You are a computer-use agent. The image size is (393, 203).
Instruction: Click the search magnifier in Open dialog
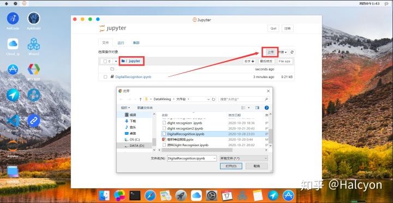coord(266,99)
